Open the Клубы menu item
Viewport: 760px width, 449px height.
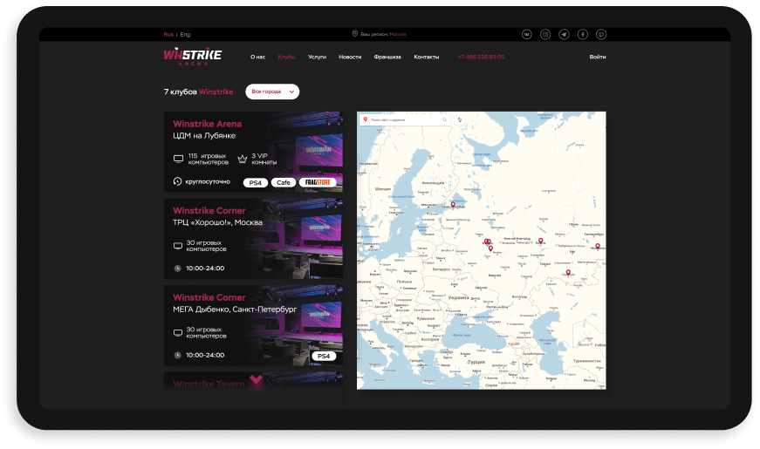pos(286,58)
